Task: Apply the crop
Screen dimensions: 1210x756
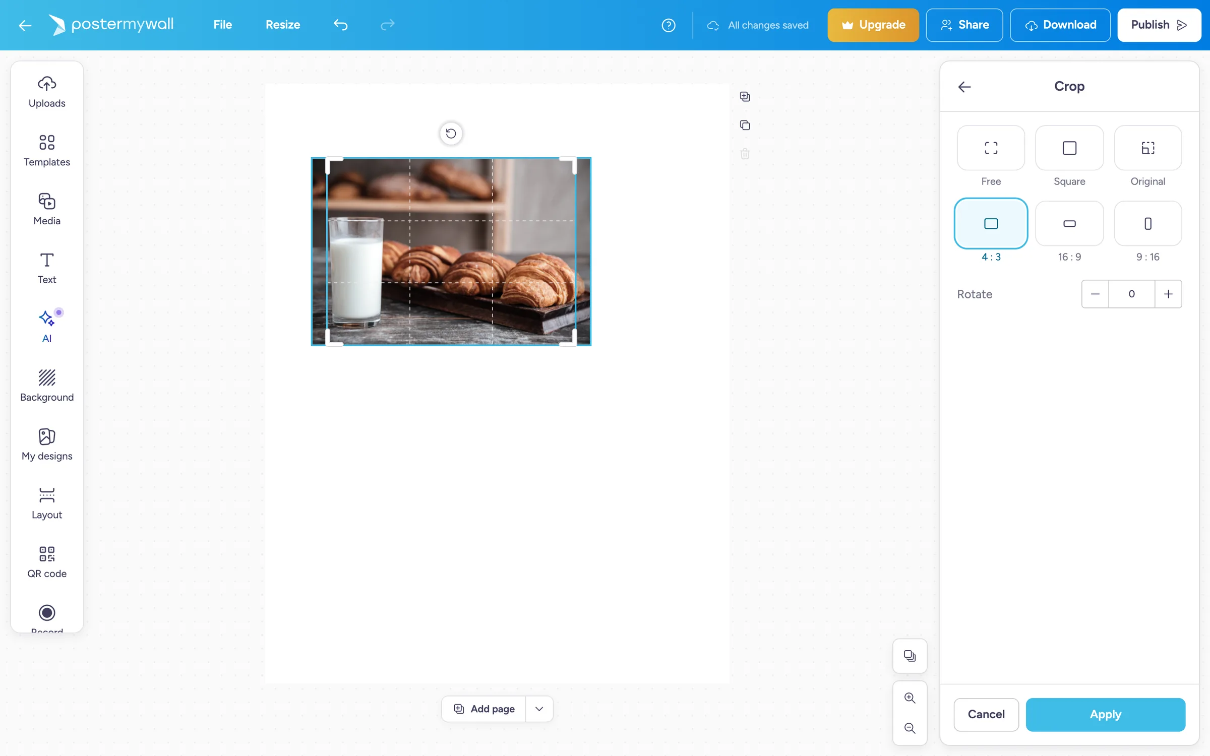Action: (1105, 714)
